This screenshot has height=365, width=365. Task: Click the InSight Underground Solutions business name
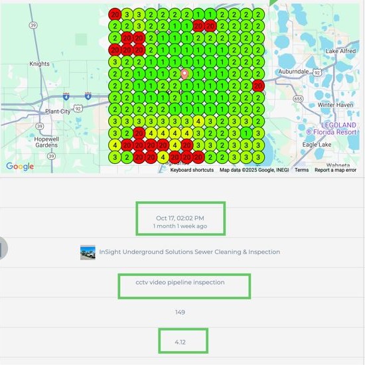coord(190,252)
